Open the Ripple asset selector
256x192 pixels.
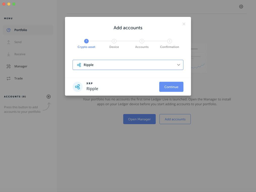[128, 65]
